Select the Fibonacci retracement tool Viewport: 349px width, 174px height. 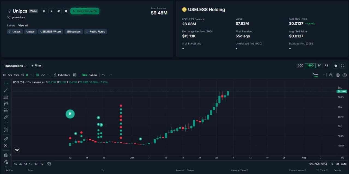coord(6,97)
